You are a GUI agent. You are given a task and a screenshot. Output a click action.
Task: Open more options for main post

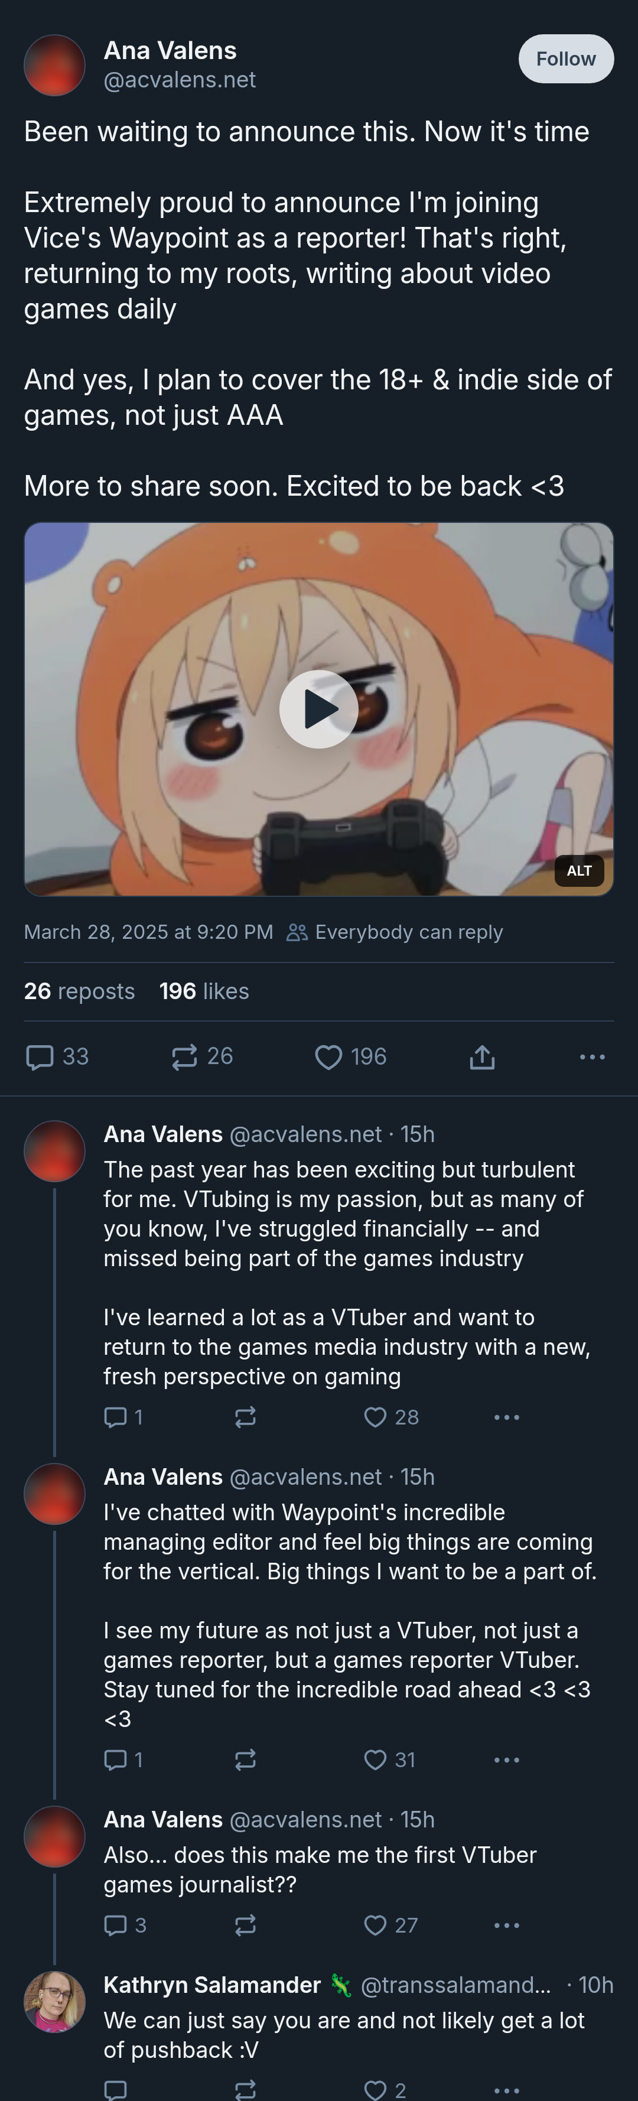pos(591,1057)
